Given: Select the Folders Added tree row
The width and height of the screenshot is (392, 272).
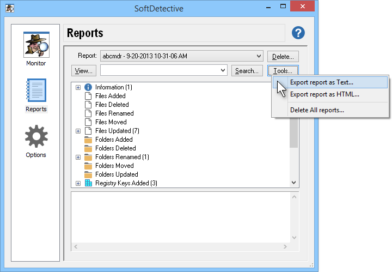Looking at the screenshot, I should coord(114,140).
